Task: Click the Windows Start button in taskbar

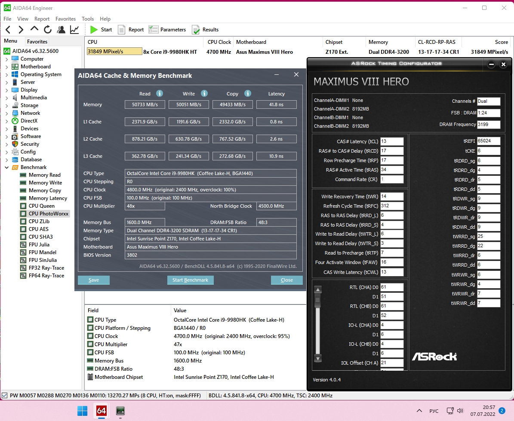Action: pyautogui.click(x=82, y=411)
